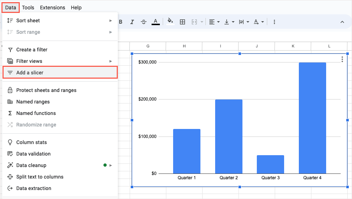
Task: Open horizontal align dropdown
Action: pos(214,22)
